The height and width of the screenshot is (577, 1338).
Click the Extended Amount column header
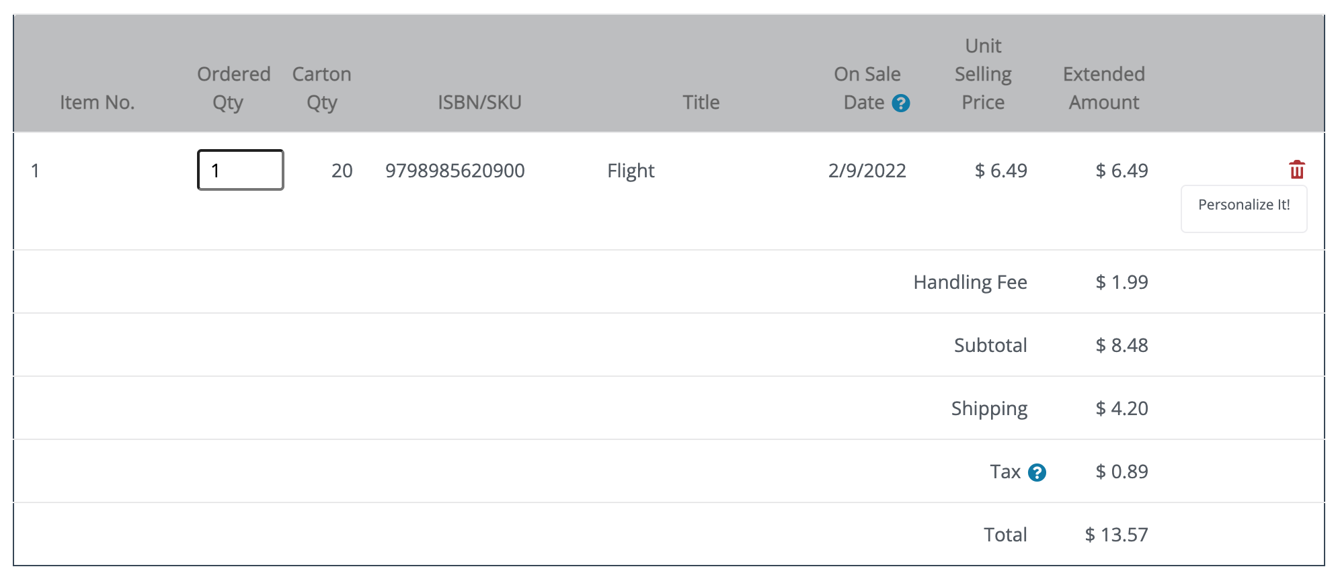click(1104, 88)
